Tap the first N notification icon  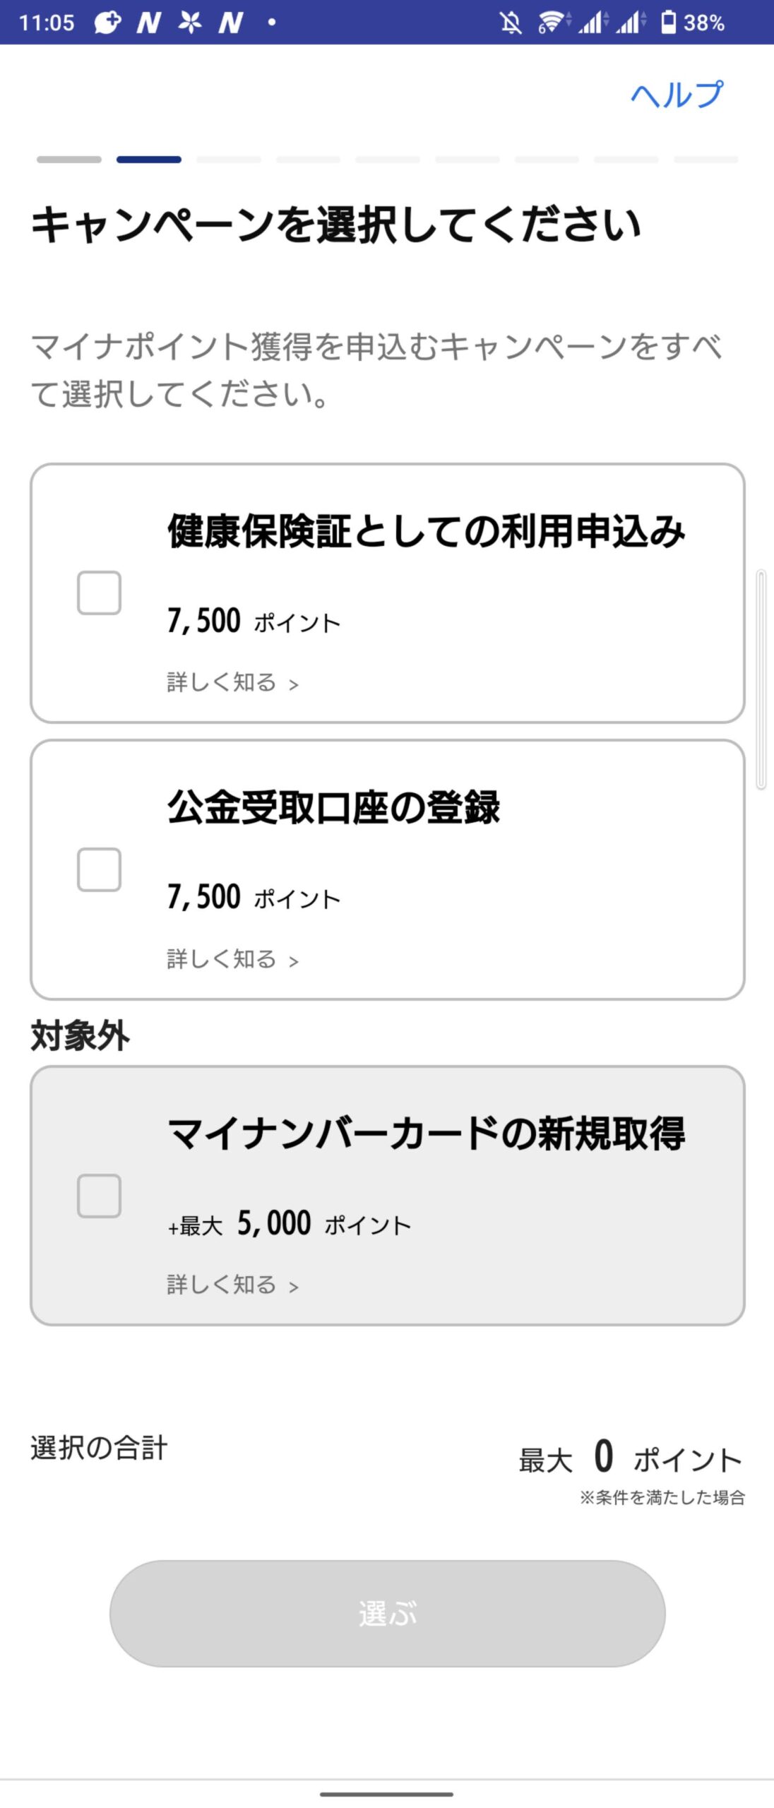click(x=148, y=23)
